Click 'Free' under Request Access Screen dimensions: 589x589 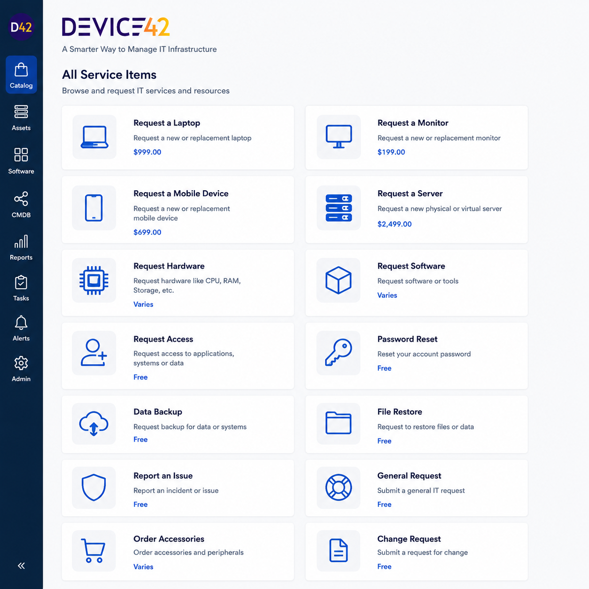coord(140,377)
